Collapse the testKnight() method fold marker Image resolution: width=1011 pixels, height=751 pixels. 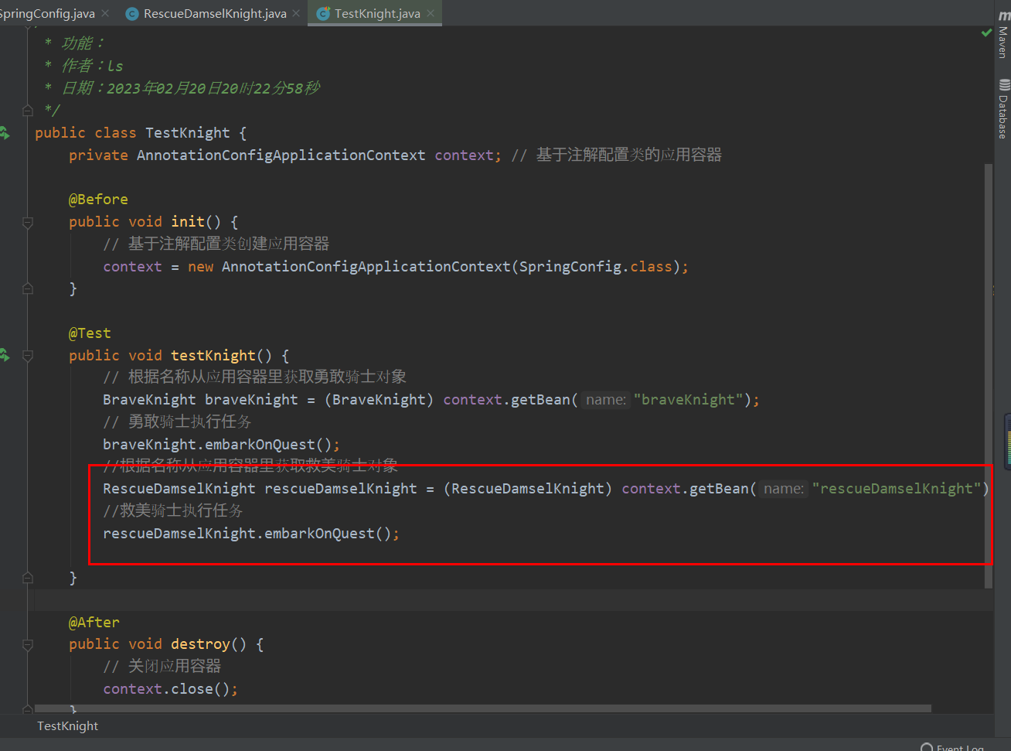tap(28, 356)
